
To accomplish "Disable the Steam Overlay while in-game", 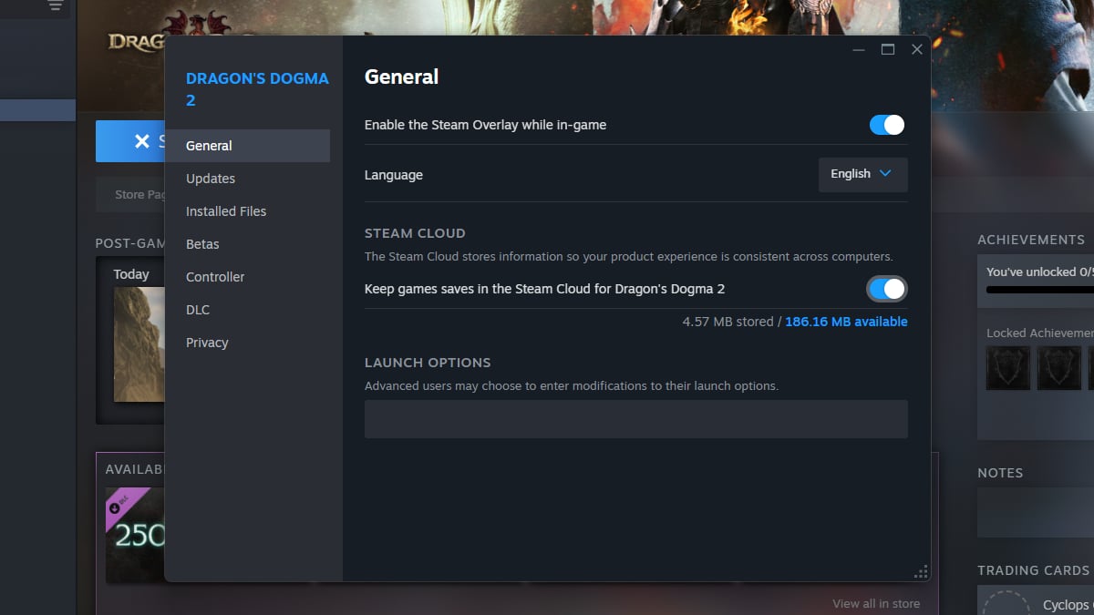I will 885,125.
